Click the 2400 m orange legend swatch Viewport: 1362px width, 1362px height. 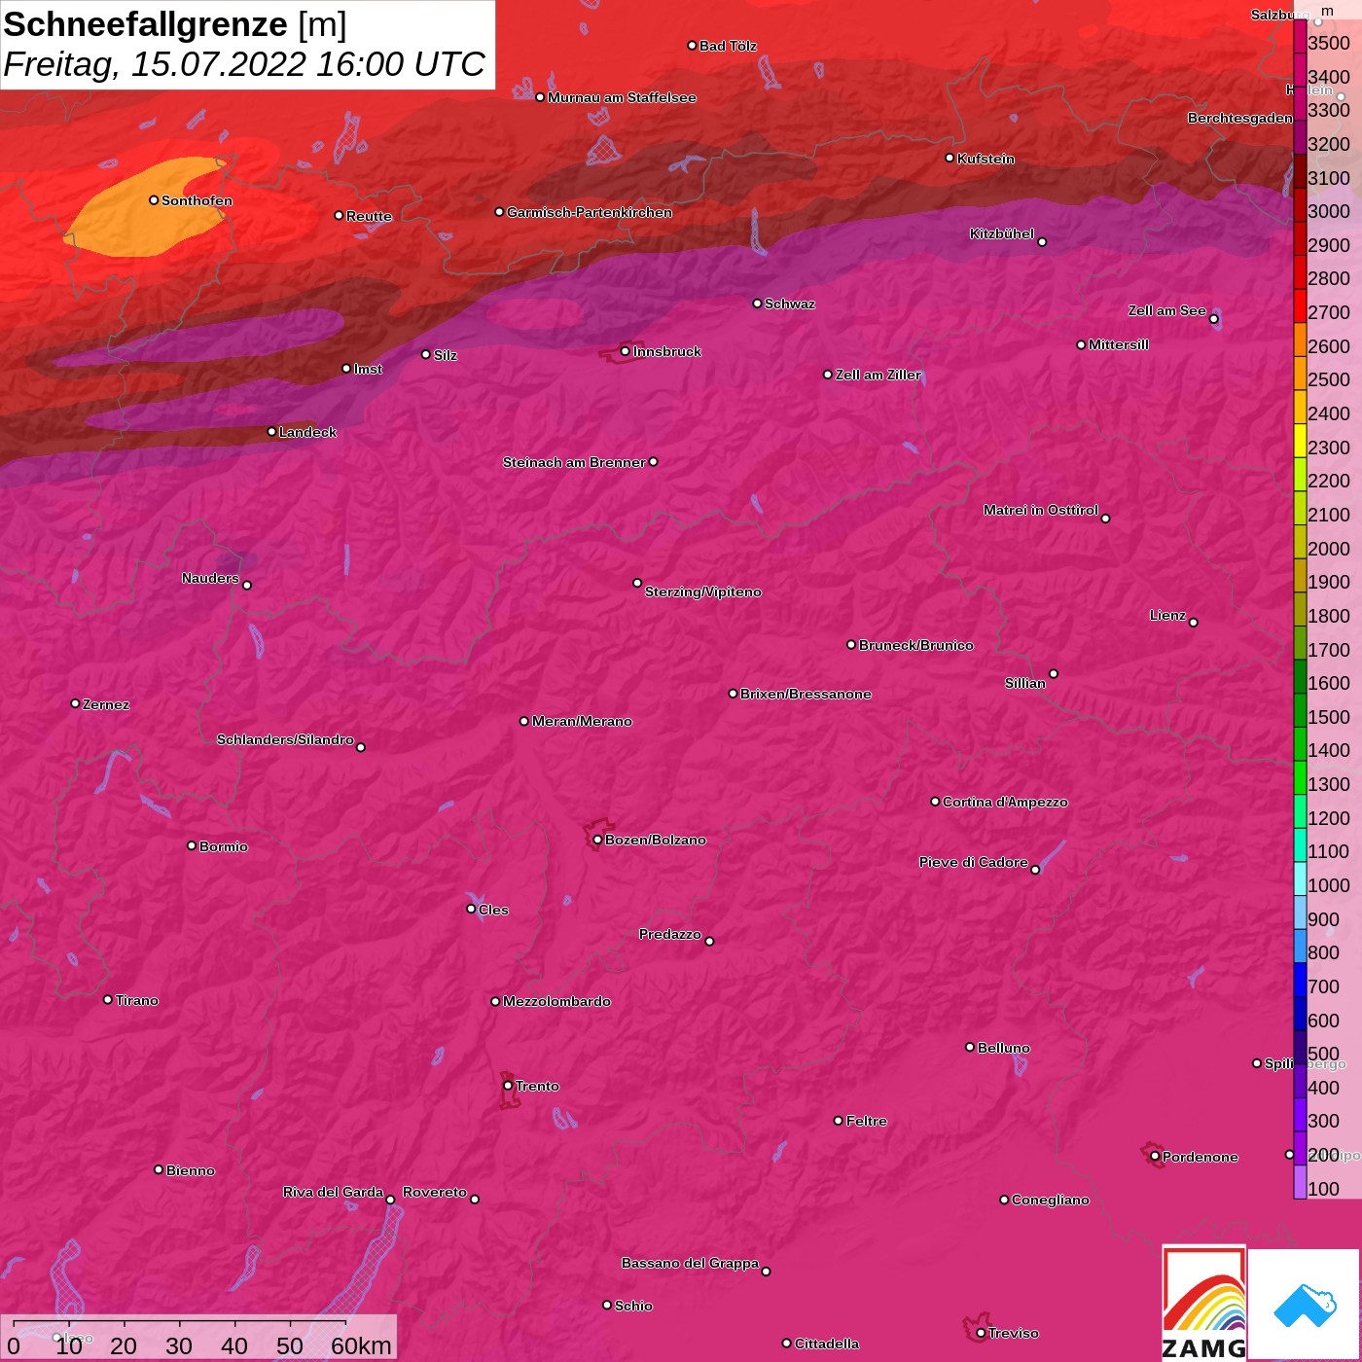(1300, 407)
